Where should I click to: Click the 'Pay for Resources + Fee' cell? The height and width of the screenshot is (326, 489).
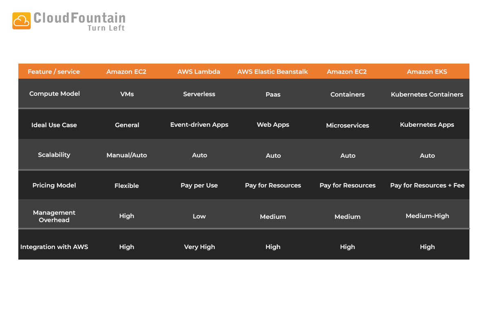[x=427, y=185]
